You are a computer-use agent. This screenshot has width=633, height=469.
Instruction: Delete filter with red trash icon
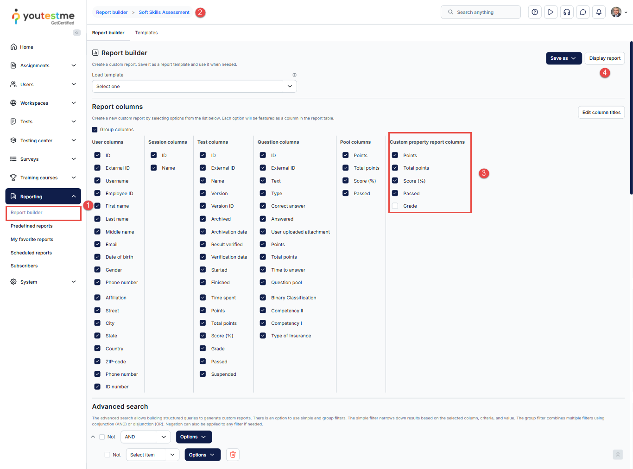[233, 455]
